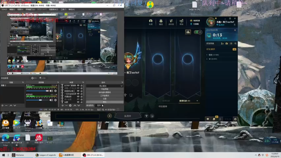
Task: Switch to the 转场特效 tab in OBS
Action: click(90, 106)
